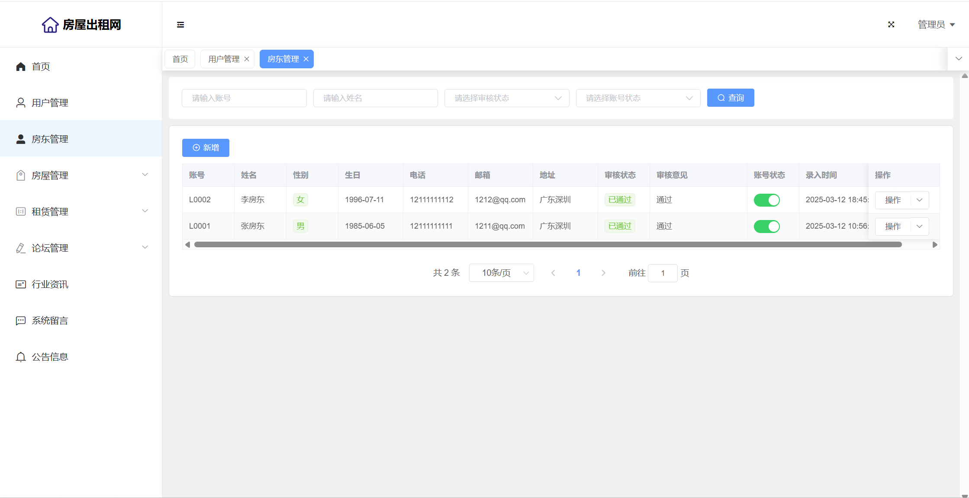969x498 pixels.
Task: Switch to the 首页 tab
Action: pyautogui.click(x=180, y=59)
